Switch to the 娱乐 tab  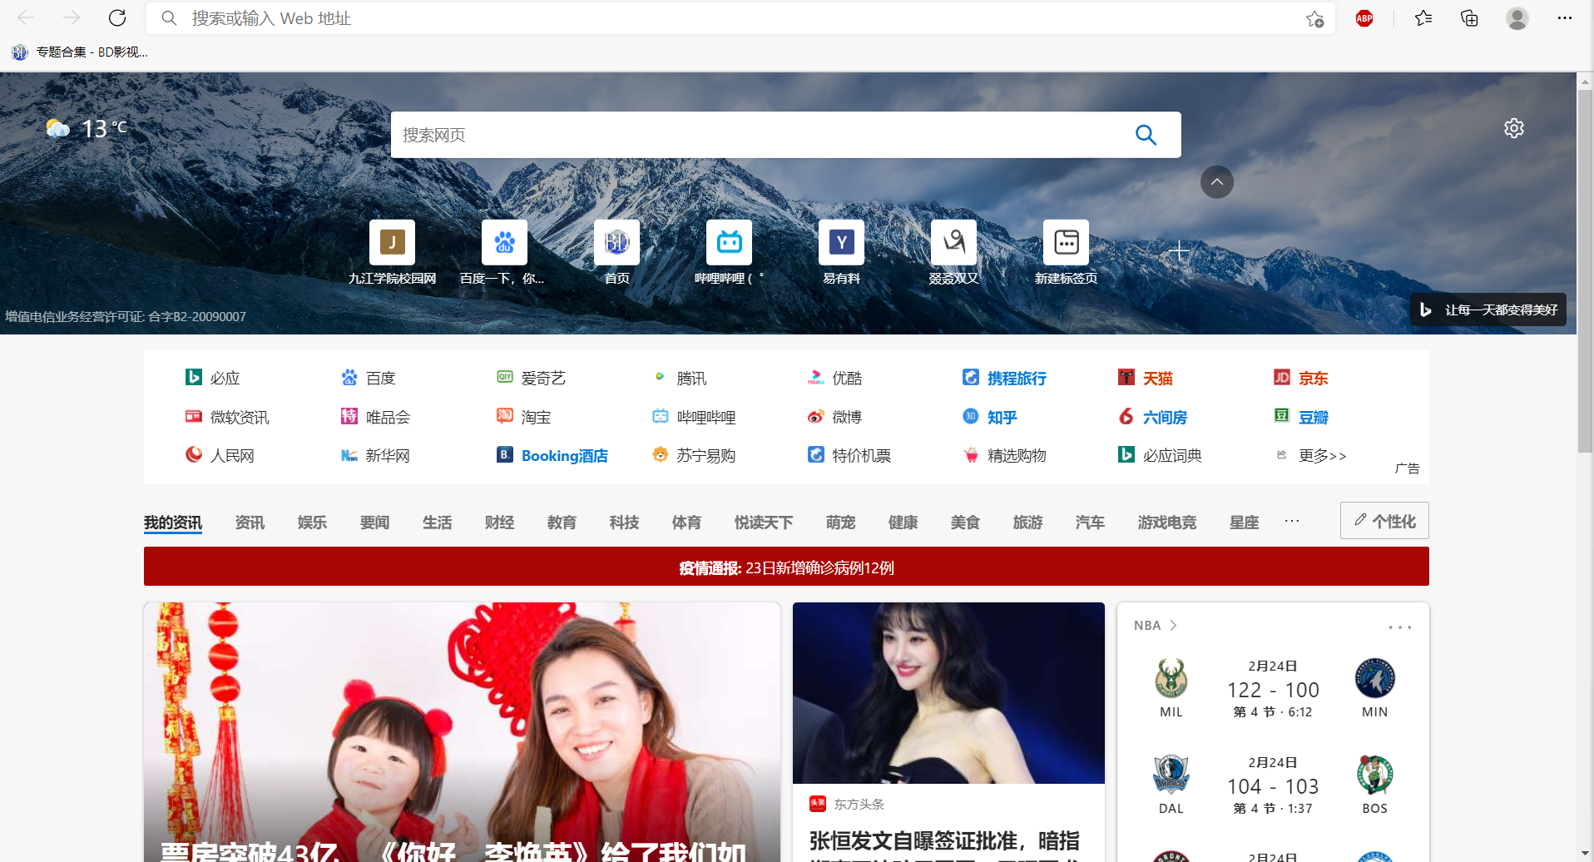[312, 523]
